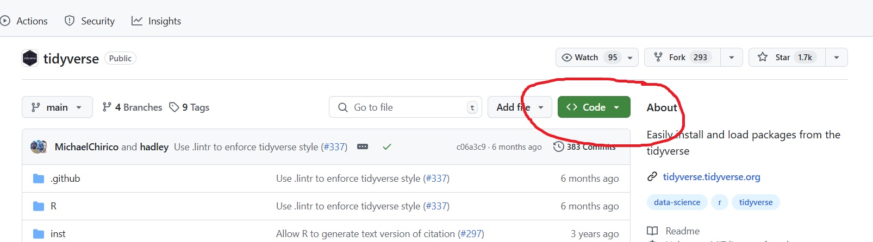
Task: Show the green check status details
Action: [387, 147]
